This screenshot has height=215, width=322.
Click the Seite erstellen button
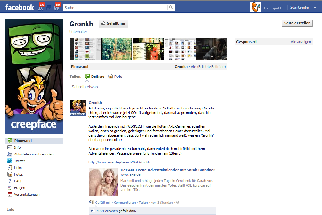click(297, 23)
